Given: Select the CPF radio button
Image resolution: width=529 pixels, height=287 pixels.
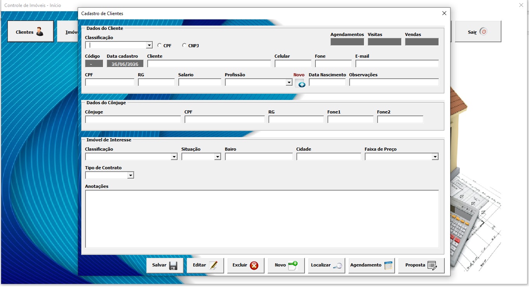Looking at the screenshot, I should (160, 45).
